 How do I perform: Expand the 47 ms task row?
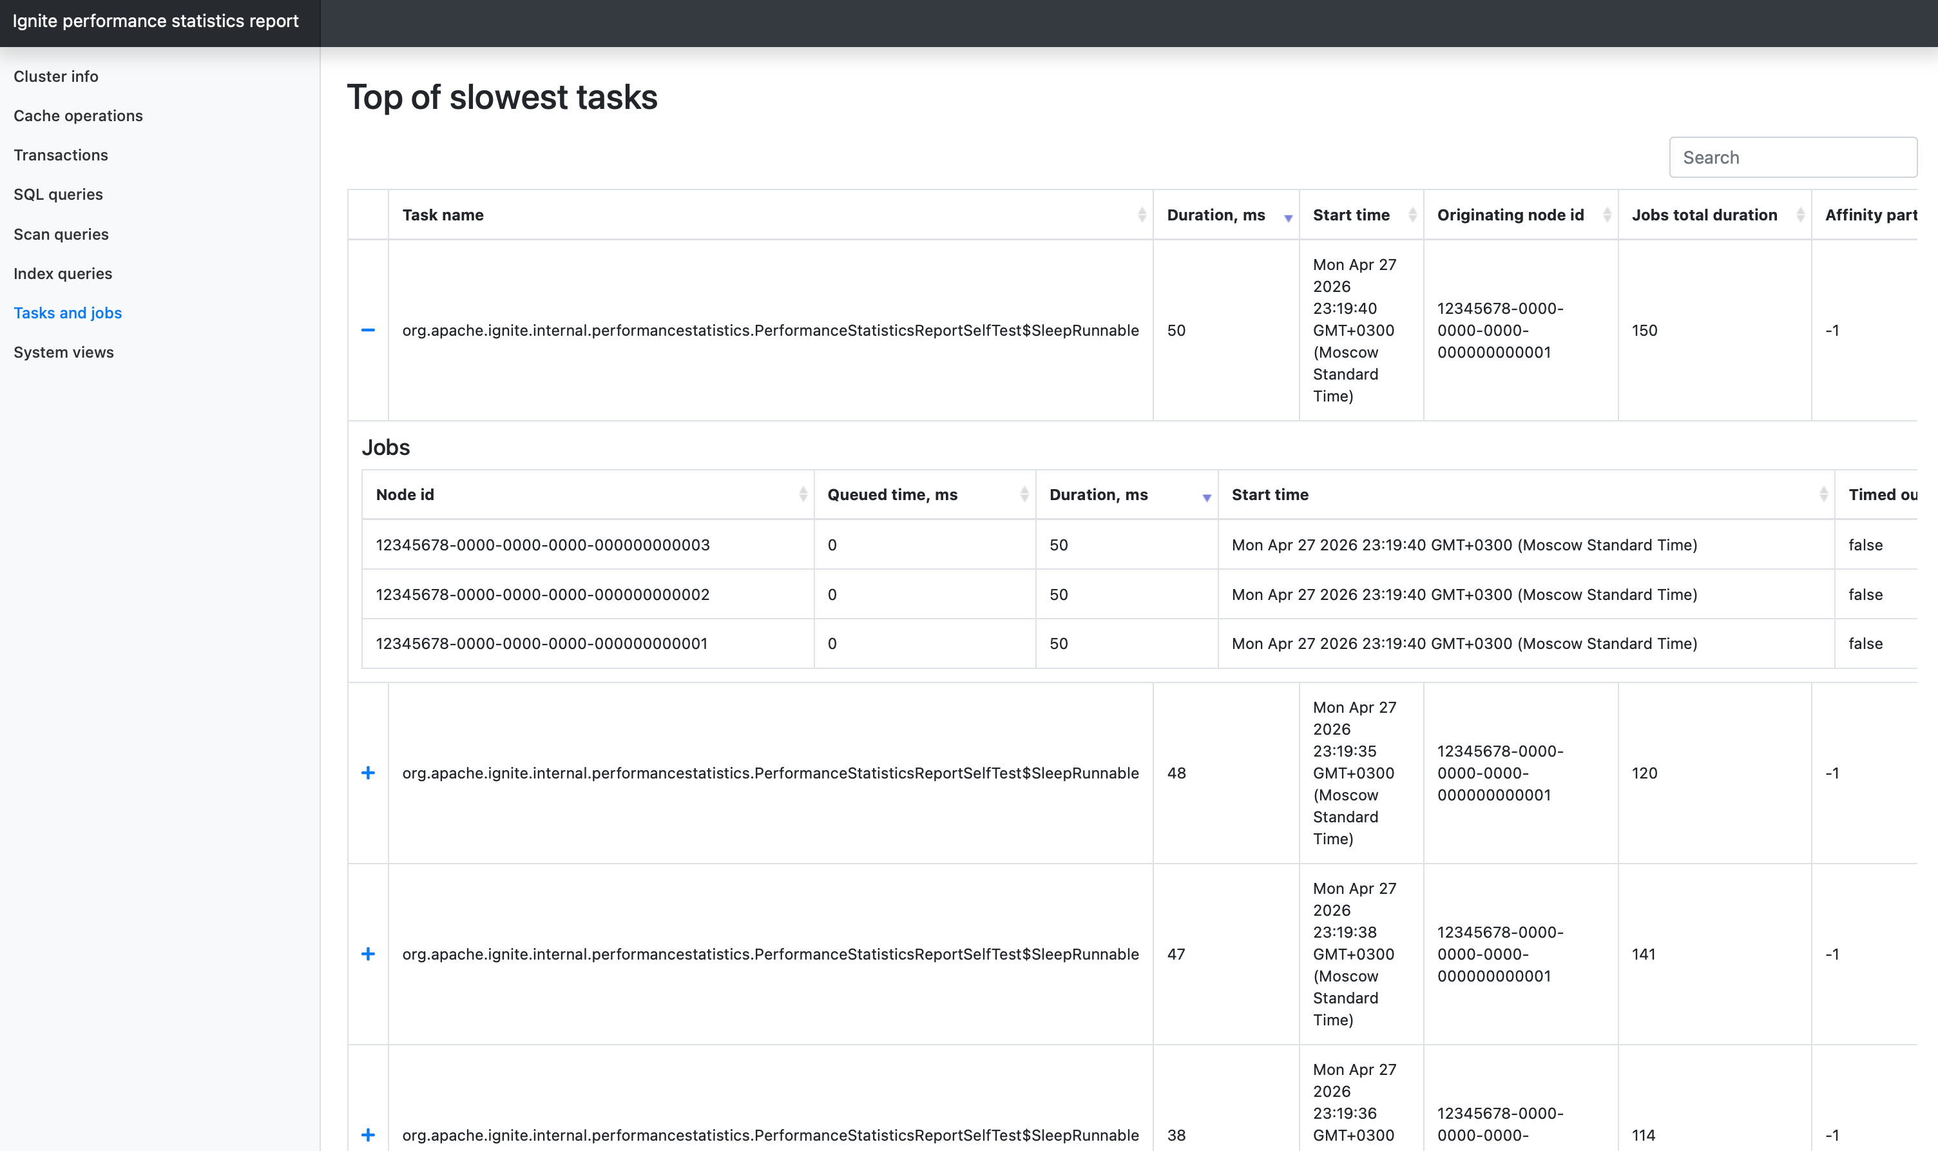tap(369, 954)
